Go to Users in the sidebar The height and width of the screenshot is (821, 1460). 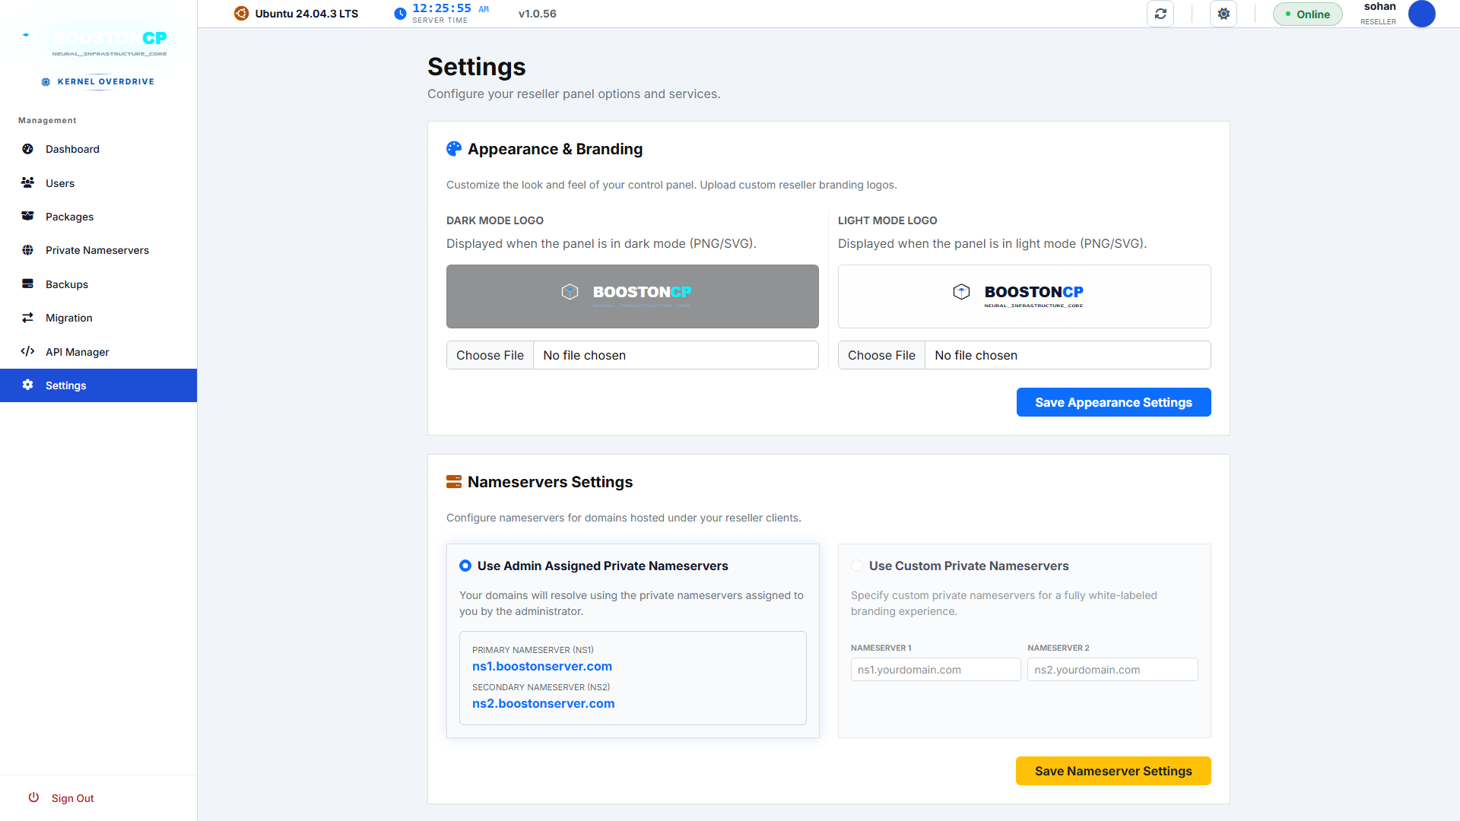click(98, 182)
